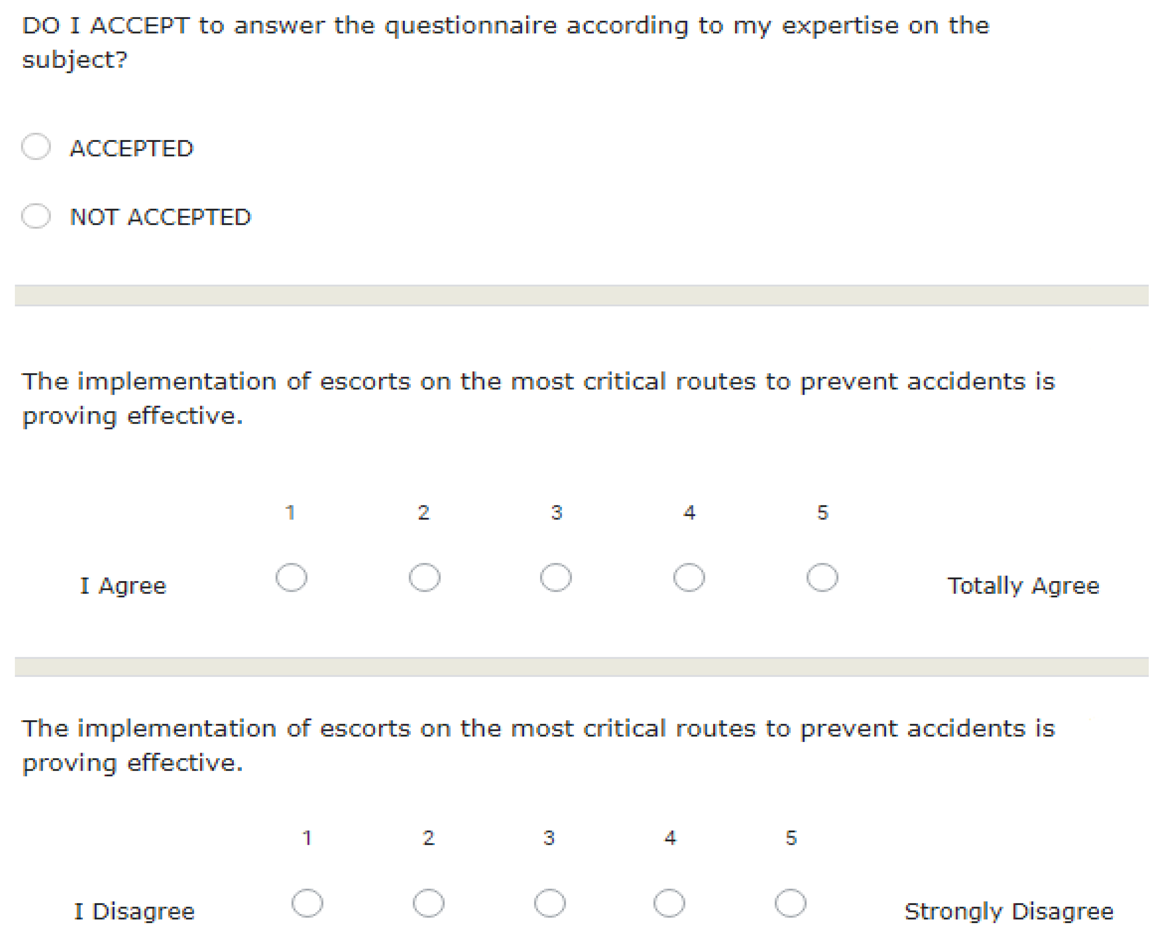Click the number 5 heading above Agree scale

pyautogui.click(x=822, y=512)
